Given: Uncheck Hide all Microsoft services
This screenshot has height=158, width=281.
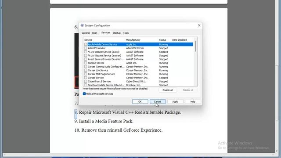Looking at the screenshot, I should pos(84,93).
